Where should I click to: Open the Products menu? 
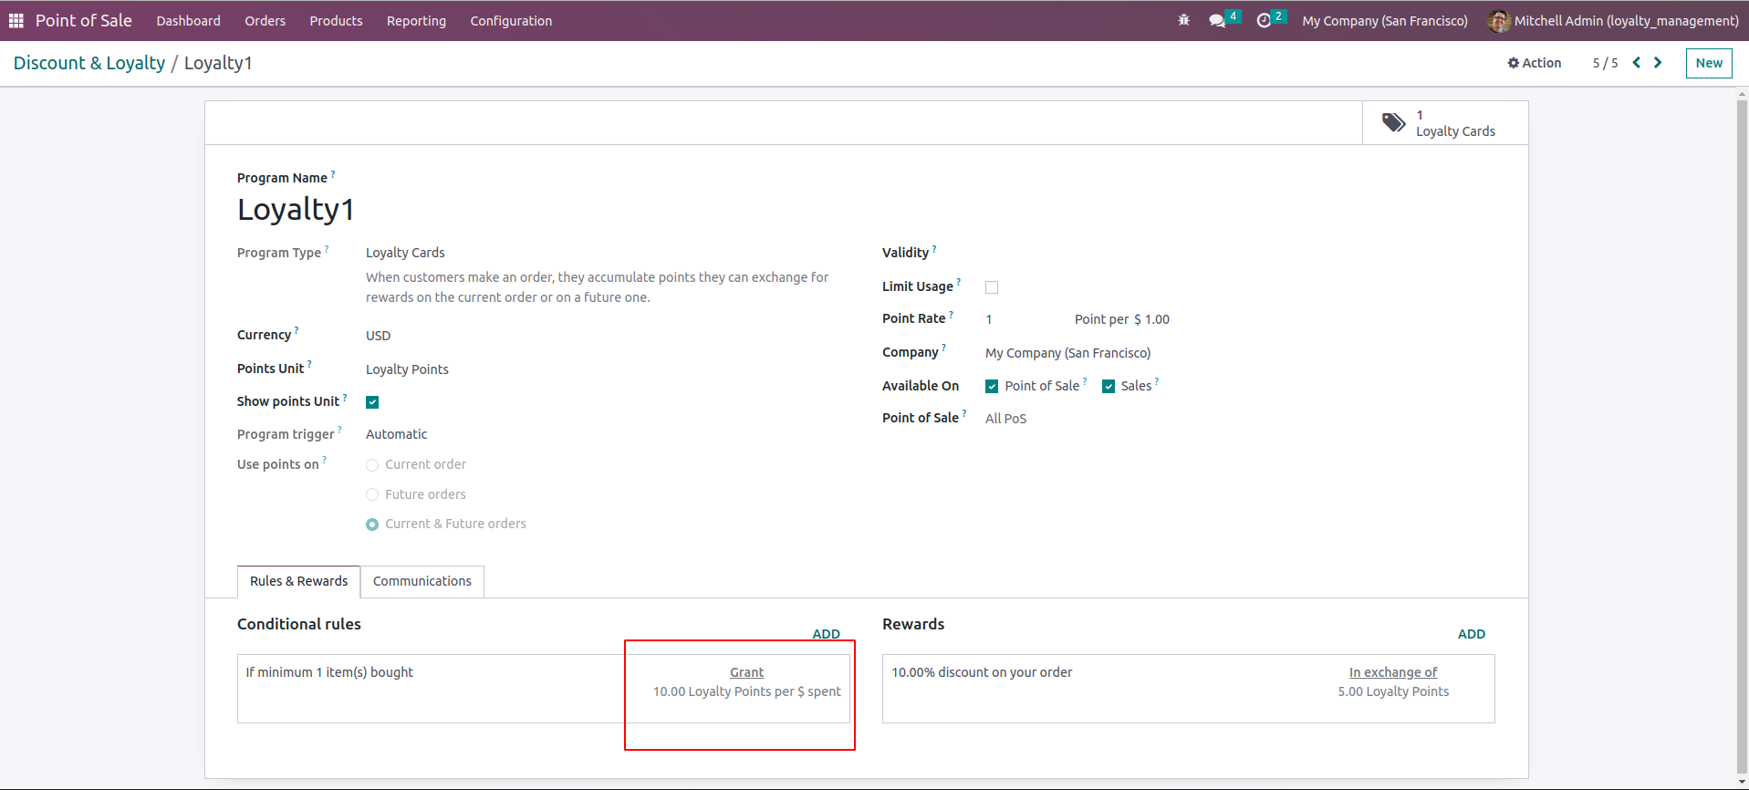[x=336, y=21]
